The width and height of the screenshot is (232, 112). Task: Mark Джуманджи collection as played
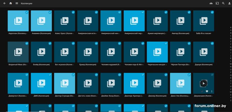[202, 91]
